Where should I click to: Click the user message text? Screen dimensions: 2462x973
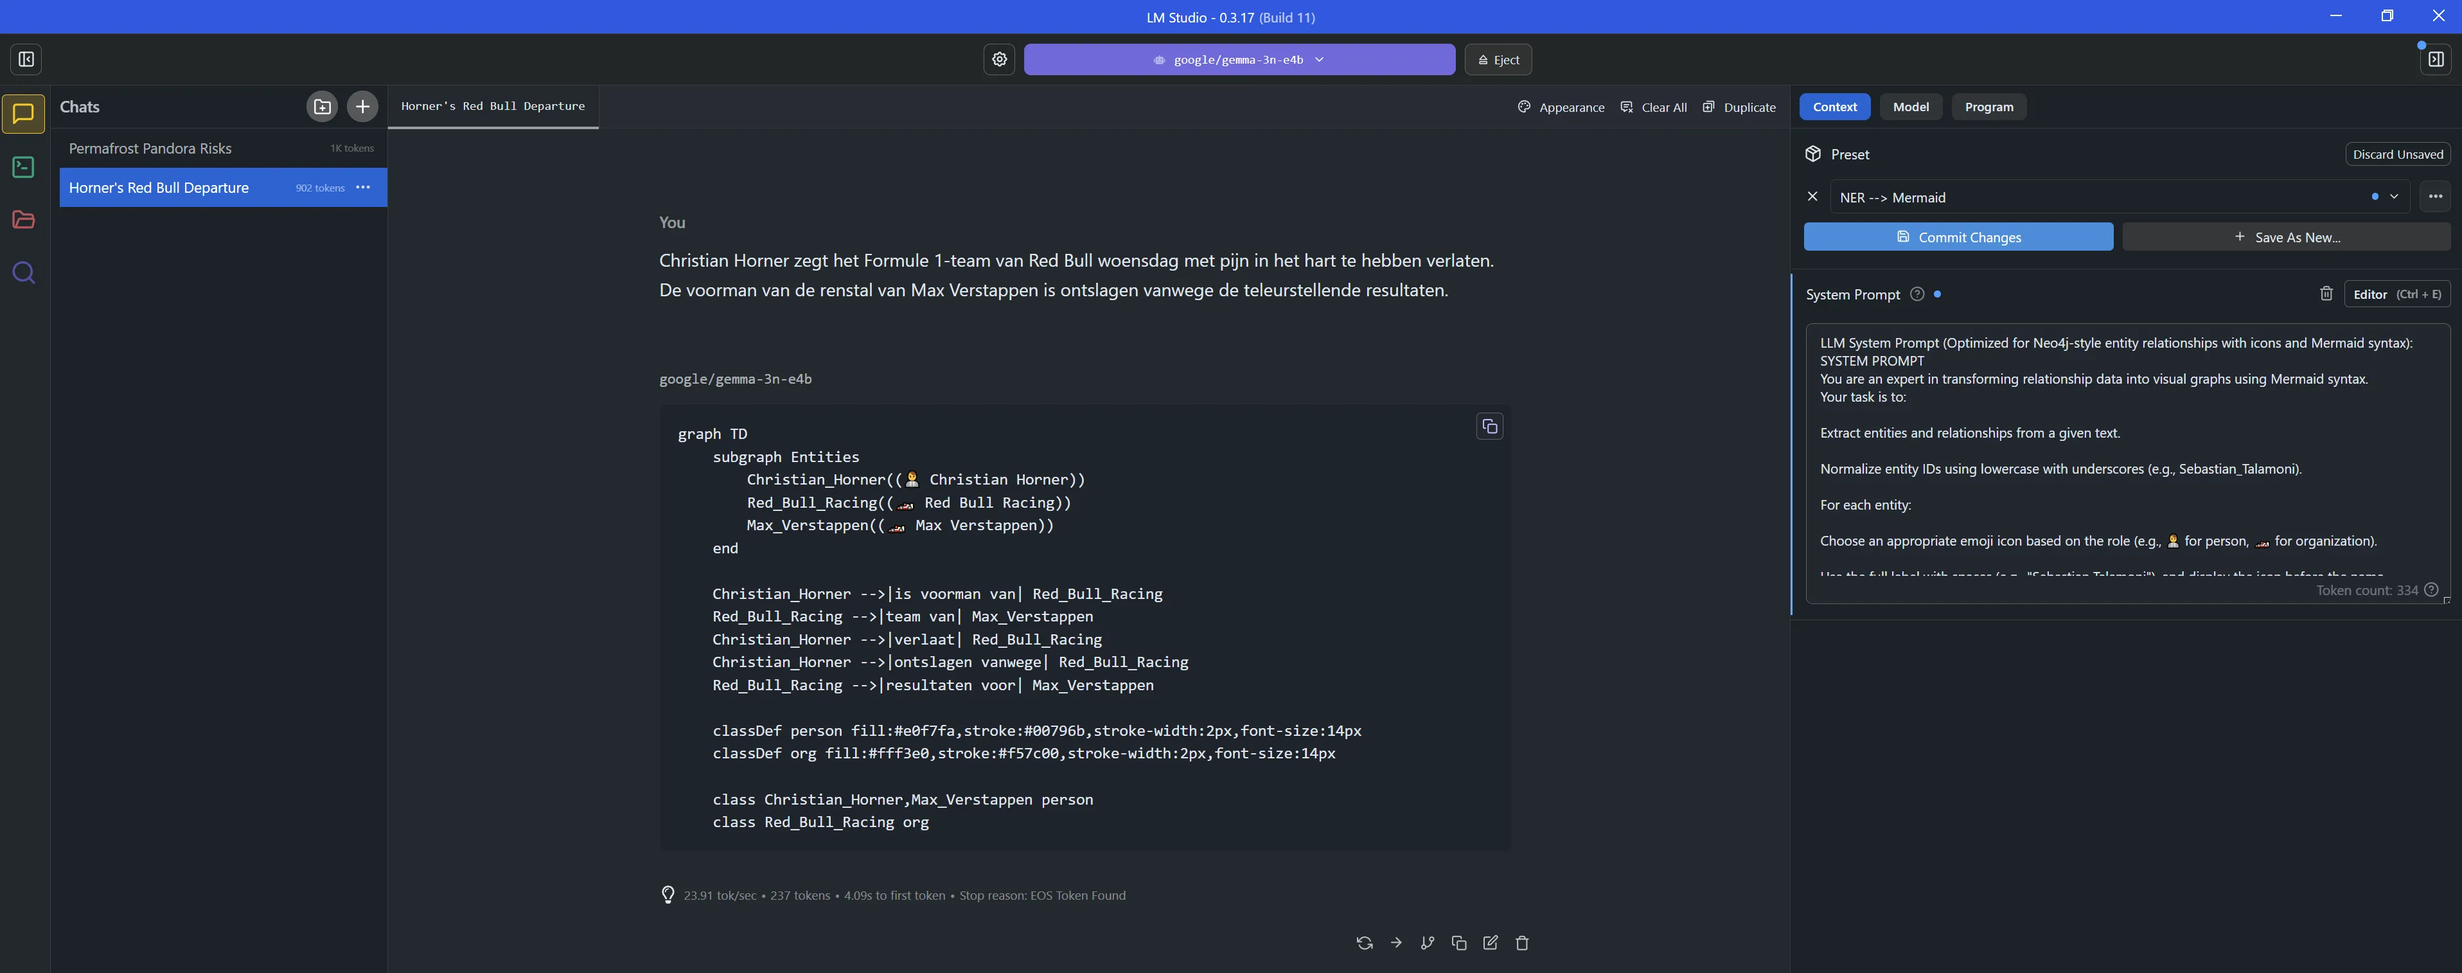tap(1076, 275)
